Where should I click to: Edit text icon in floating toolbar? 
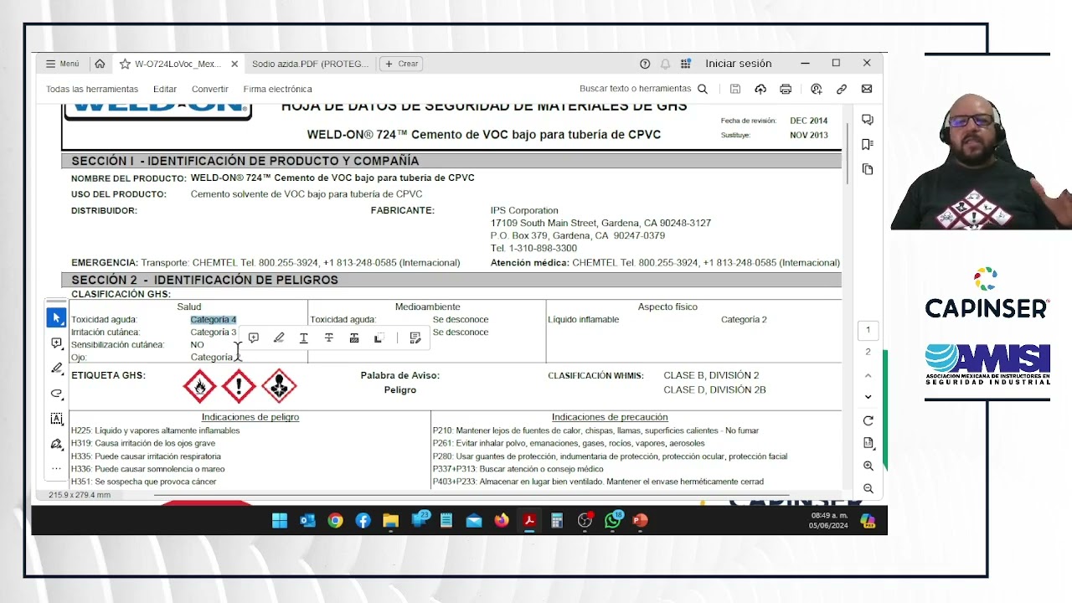[x=415, y=338]
